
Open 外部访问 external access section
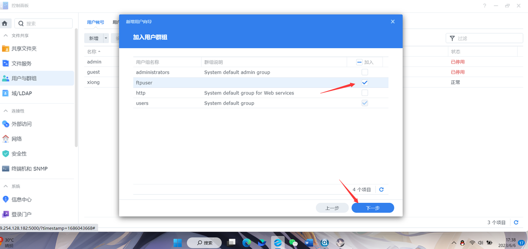click(21, 124)
